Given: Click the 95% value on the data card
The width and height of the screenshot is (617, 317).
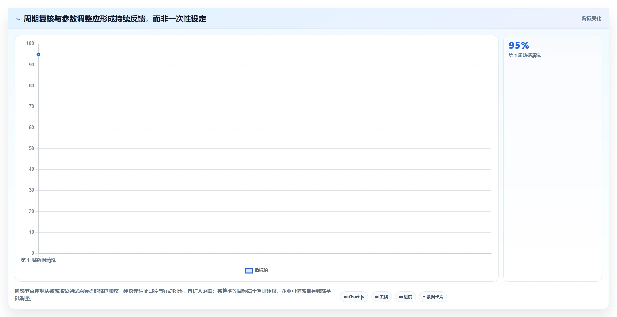Looking at the screenshot, I should (x=519, y=45).
